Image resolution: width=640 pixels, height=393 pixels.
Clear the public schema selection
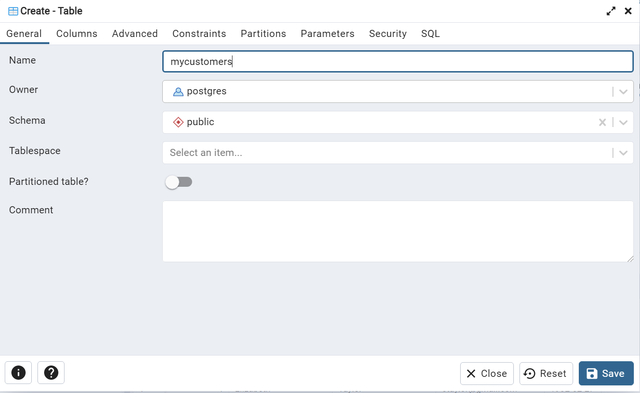tap(603, 122)
